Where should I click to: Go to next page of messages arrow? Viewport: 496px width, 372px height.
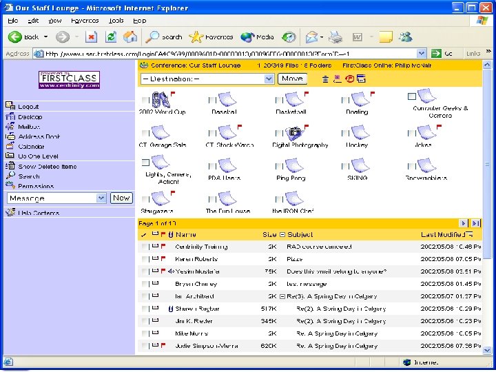[x=464, y=223]
